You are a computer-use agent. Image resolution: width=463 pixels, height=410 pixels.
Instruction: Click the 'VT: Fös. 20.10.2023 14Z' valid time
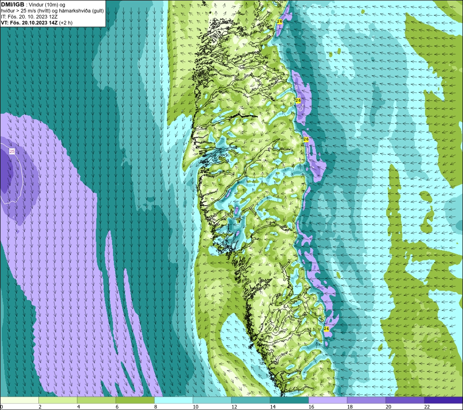tap(29, 22)
